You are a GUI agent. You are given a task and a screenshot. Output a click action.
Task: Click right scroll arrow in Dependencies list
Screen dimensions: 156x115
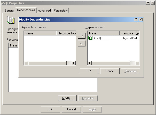tap(137, 63)
